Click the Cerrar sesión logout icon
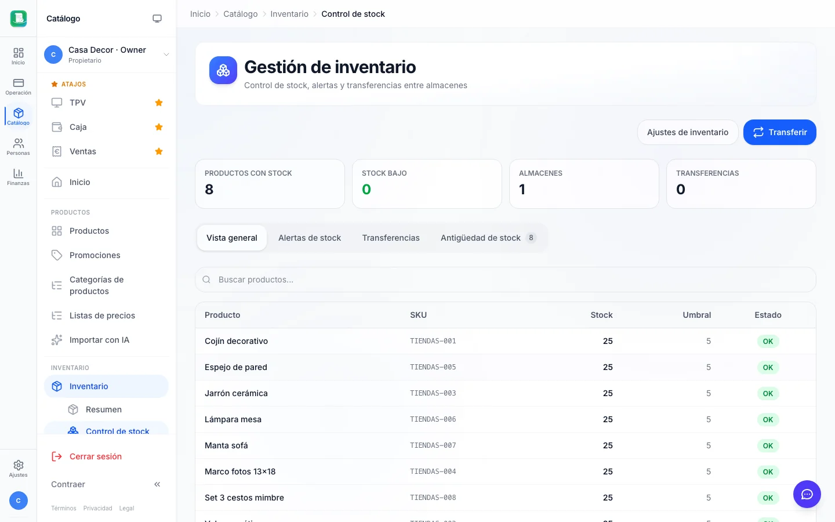835x522 pixels. pos(57,456)
